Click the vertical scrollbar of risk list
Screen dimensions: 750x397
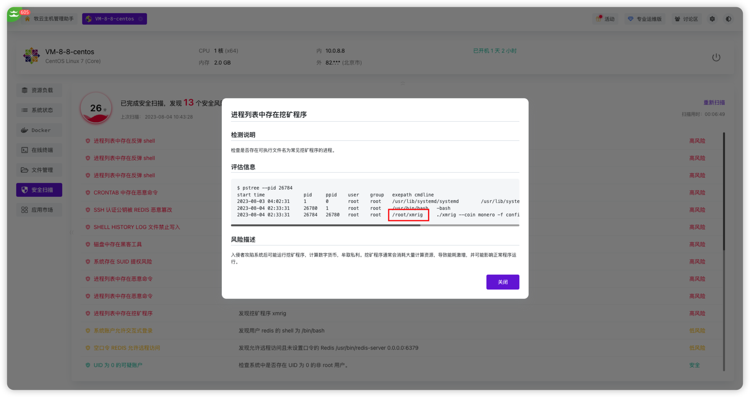[x=724, y=192]
